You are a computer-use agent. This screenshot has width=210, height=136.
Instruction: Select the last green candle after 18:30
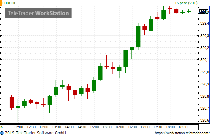(x=189, y=12)
